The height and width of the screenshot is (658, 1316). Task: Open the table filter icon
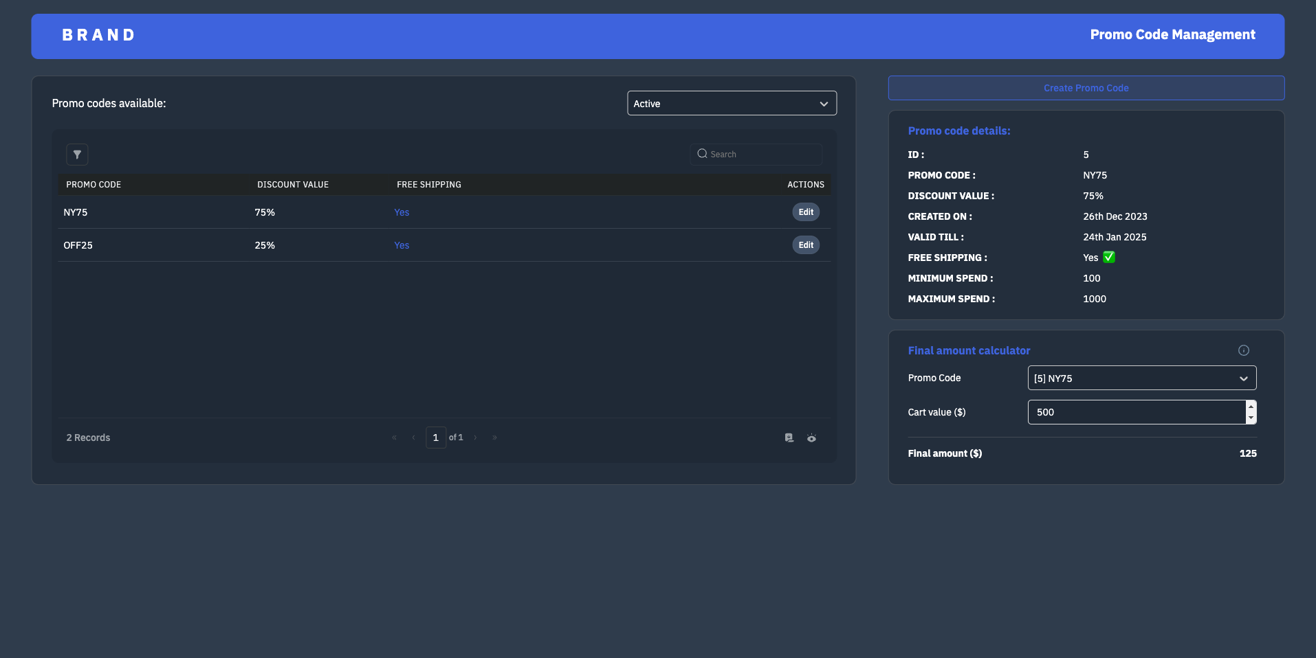tap(77, 155)
